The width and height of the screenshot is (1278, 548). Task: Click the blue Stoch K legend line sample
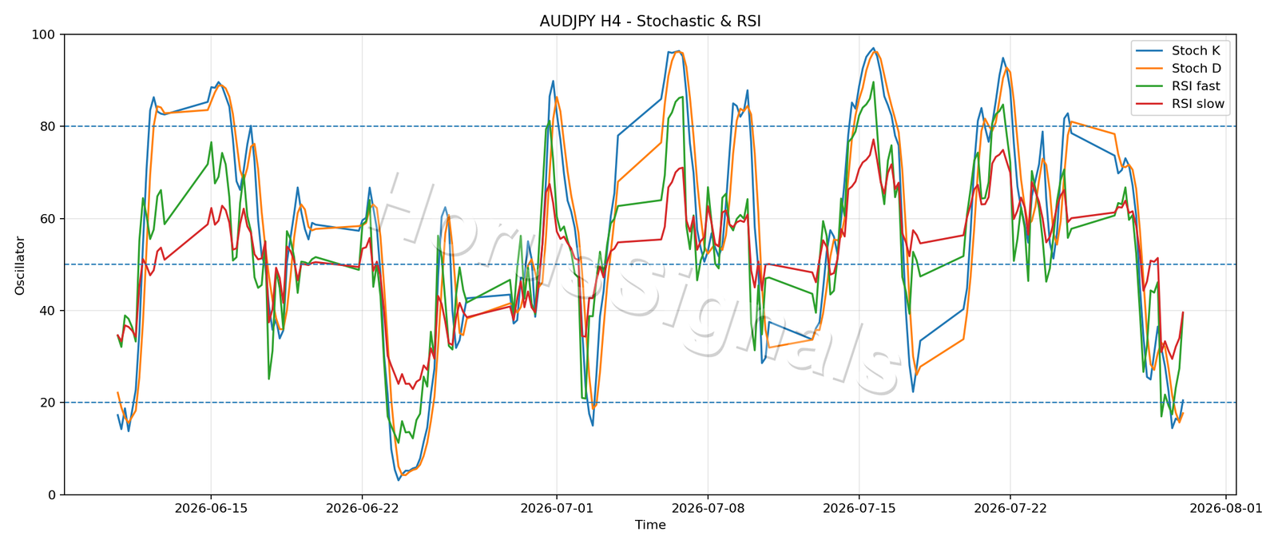(1149, 51)
